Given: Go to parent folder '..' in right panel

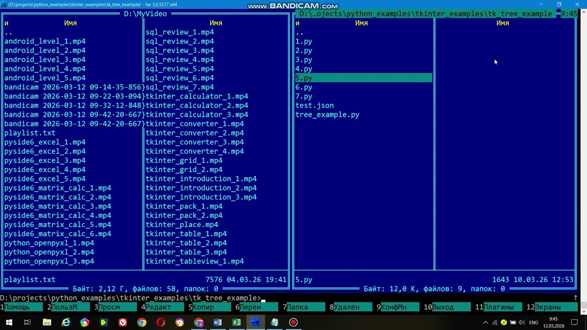Looking at the screenshot, I should [299, 32].
